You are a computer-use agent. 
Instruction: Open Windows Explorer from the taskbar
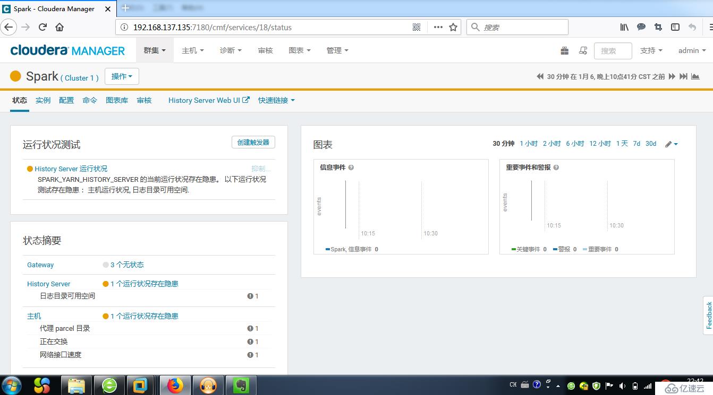coord(76,385)
